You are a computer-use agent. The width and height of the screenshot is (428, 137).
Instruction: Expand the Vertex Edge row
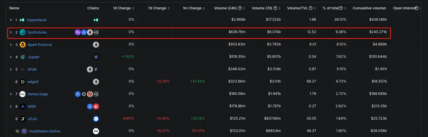(11, 94)
